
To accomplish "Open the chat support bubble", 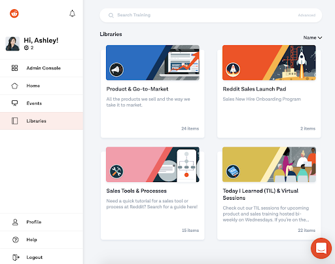I will pos(321,248).
